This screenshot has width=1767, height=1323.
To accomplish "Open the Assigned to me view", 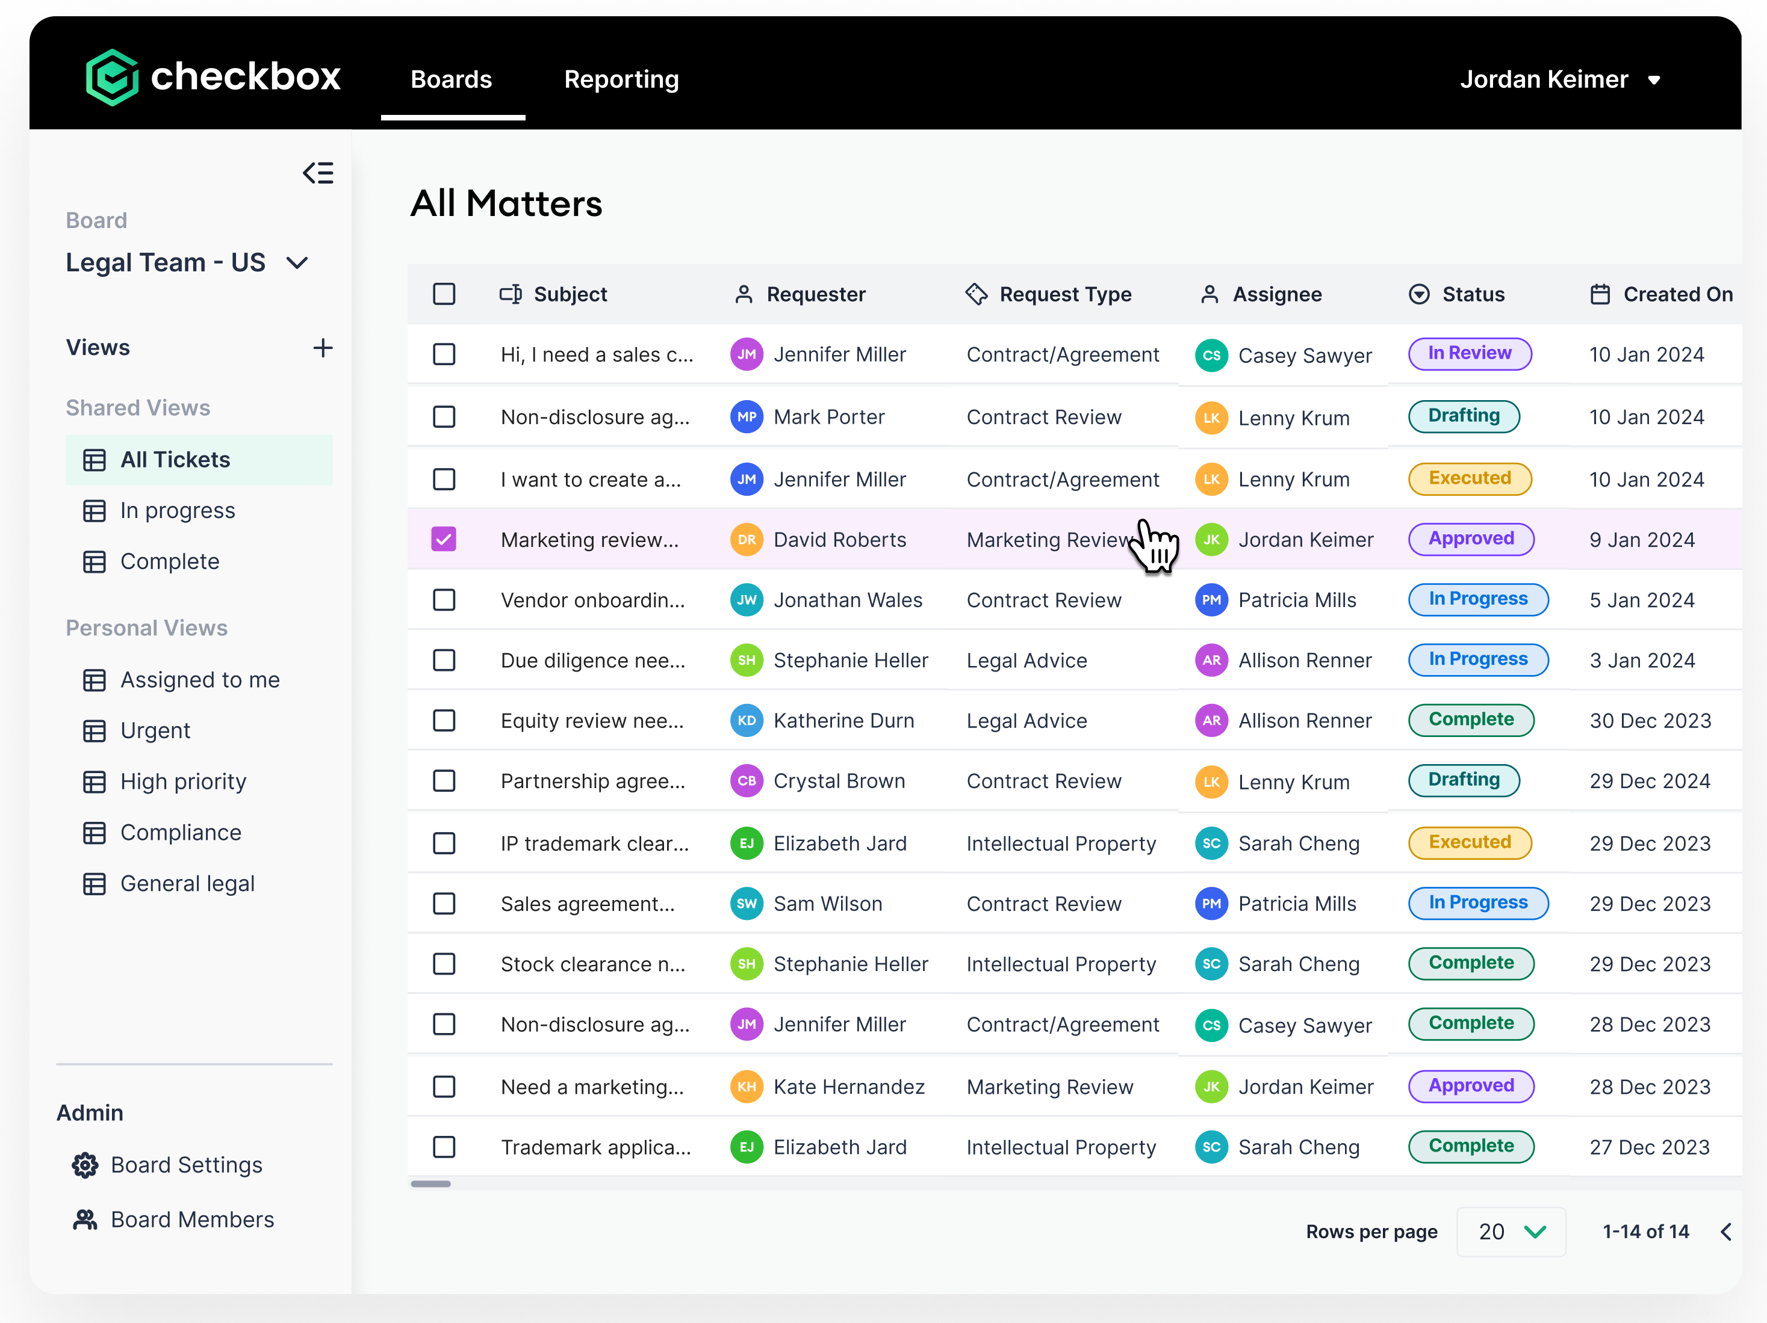I will point(200,680).
